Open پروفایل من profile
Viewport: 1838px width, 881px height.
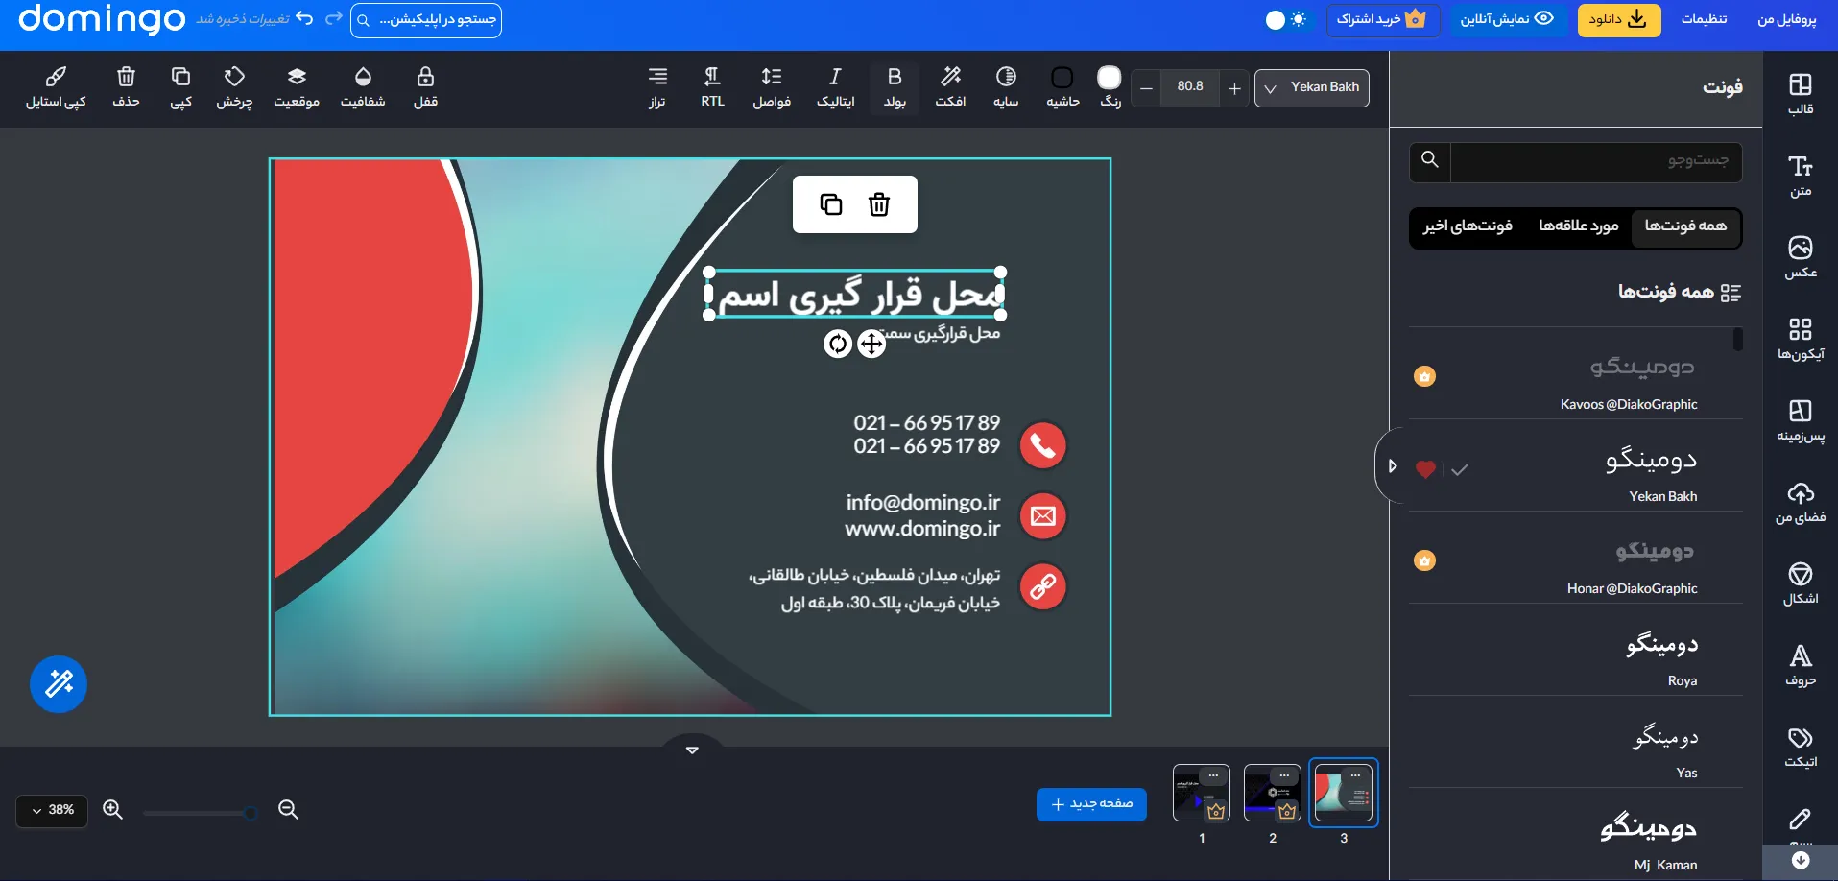(1787, 20)
